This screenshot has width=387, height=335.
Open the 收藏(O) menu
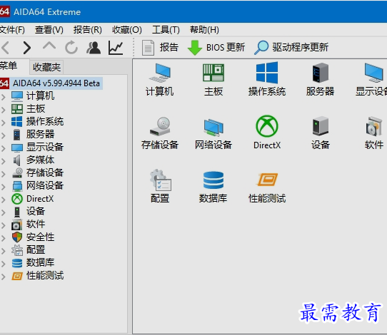click(127, 30)
